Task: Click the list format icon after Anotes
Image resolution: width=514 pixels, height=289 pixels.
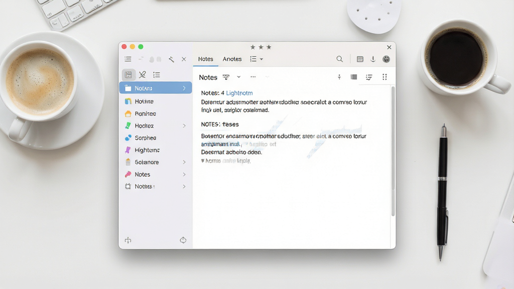Action: [253, 59]
